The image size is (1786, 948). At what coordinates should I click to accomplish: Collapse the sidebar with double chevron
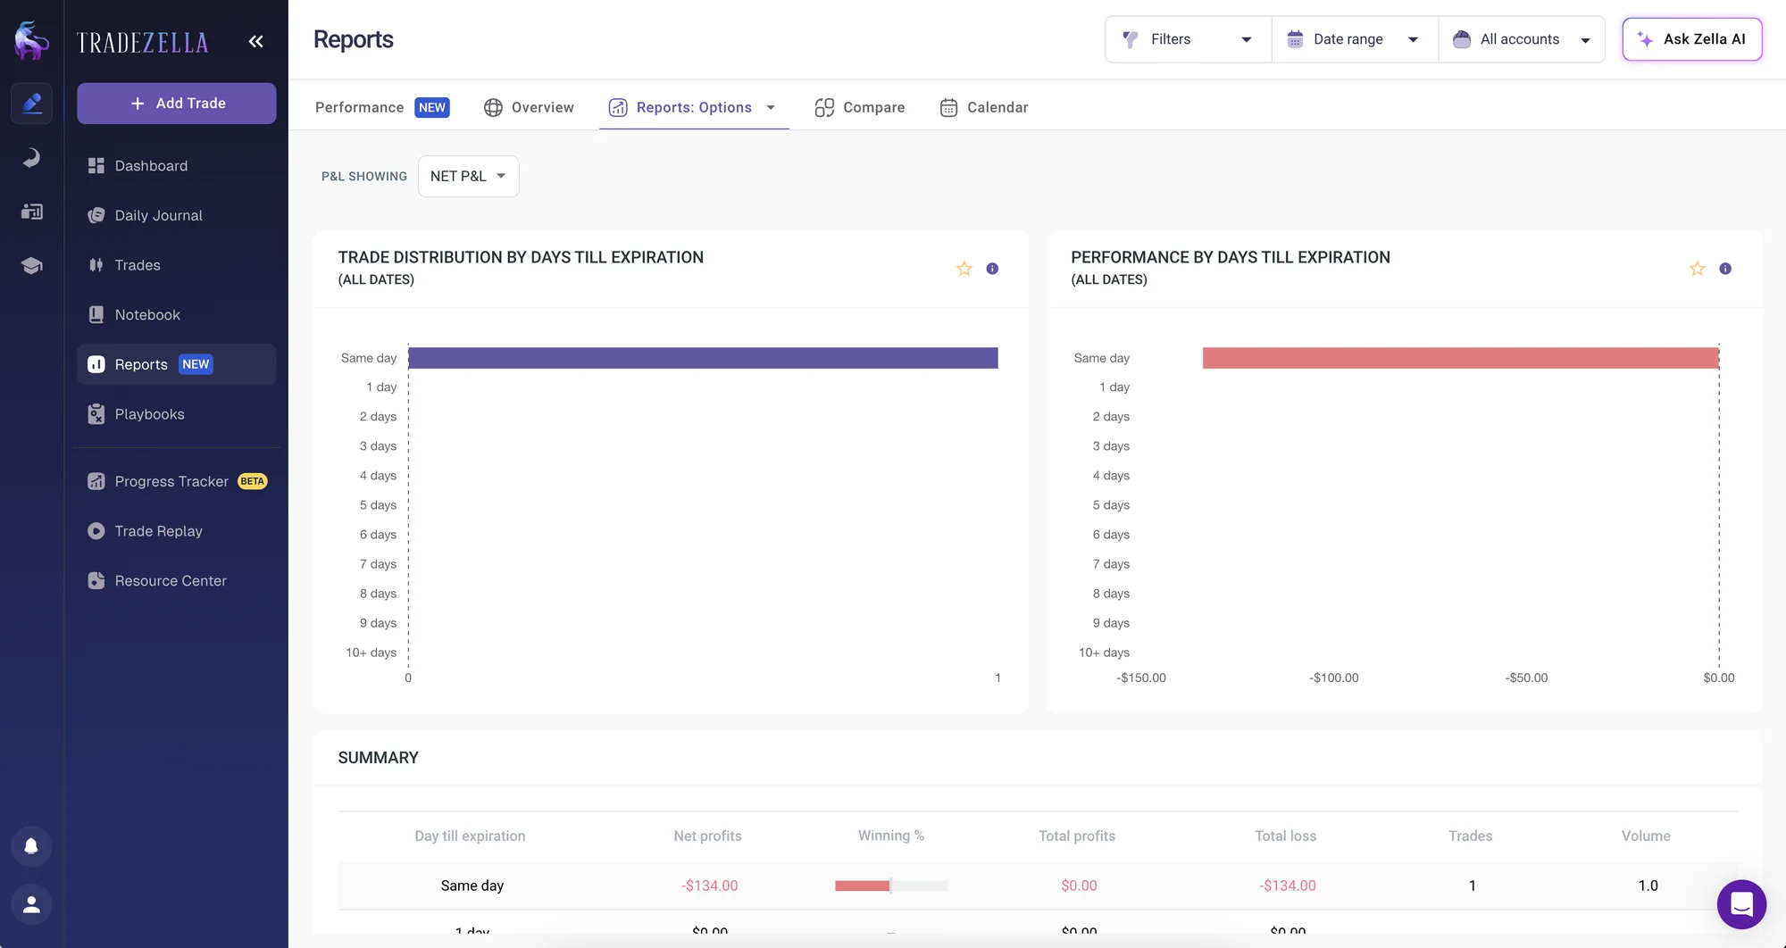tap(255, 41)
